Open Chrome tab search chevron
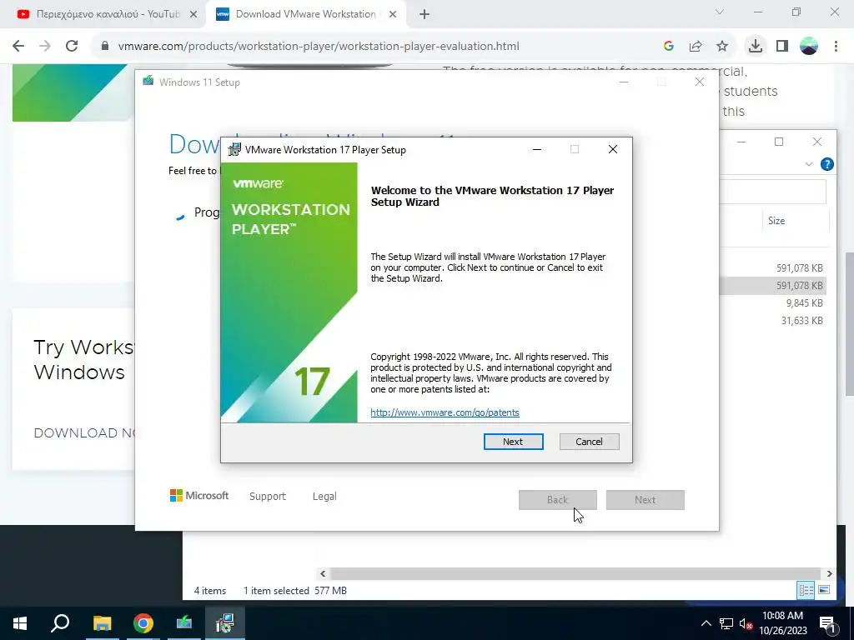 tap(720, 12)
